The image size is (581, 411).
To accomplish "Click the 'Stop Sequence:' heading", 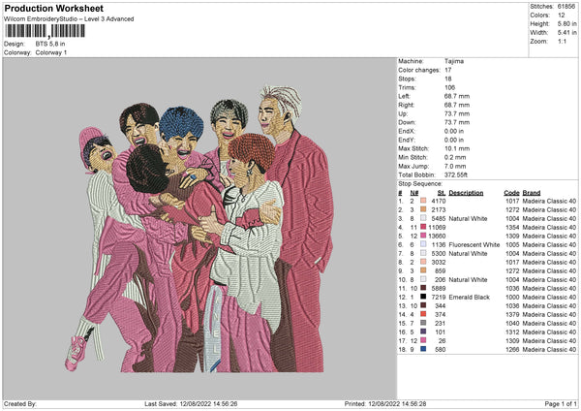I will click(420, 184).
